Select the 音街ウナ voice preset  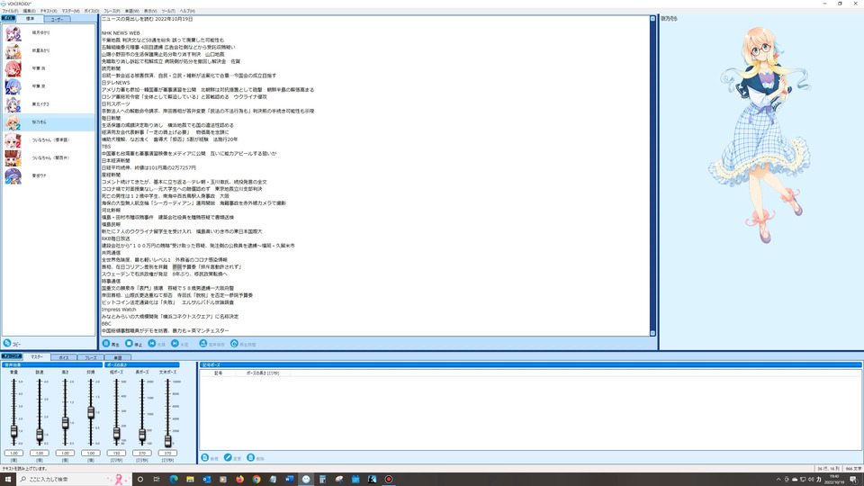click(x=49, y=175)
